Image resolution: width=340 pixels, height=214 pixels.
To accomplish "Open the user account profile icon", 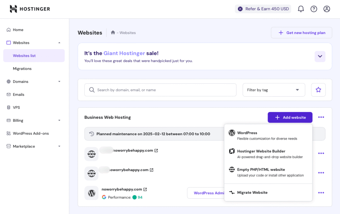I will (327, 9).
